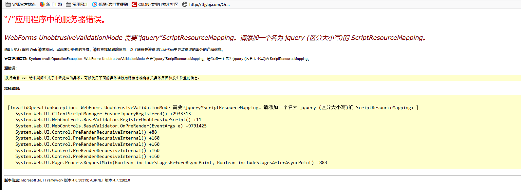
Task: Click the Youku favicon beside 优酷-这世界很酷
Action: [x=95, y=4]
